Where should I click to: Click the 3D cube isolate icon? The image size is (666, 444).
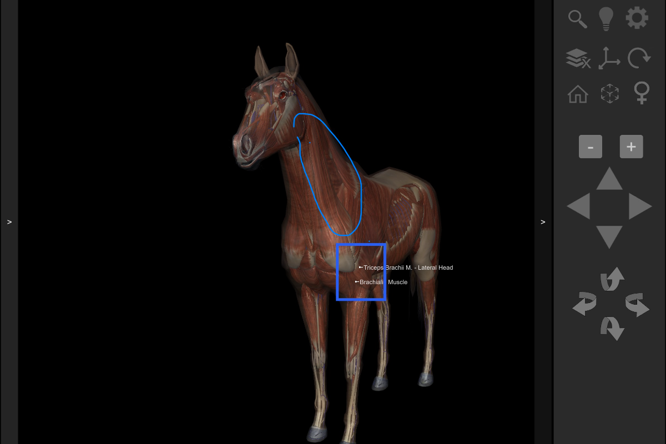(x=609, y=93)
